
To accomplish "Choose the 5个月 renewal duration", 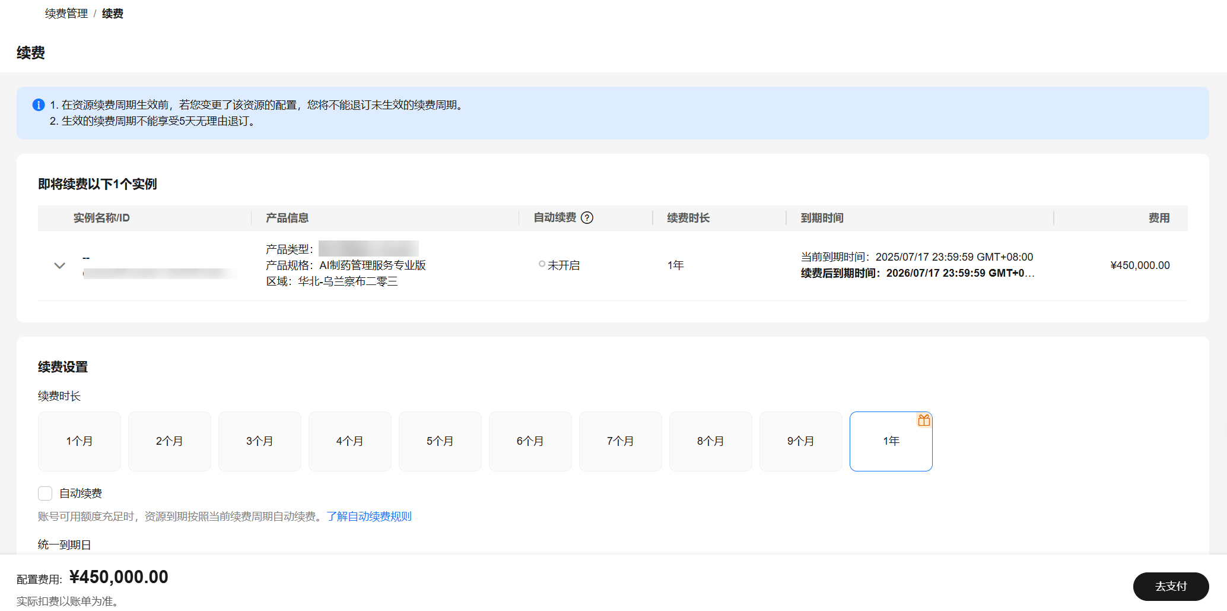I will (x=440, y=441).
